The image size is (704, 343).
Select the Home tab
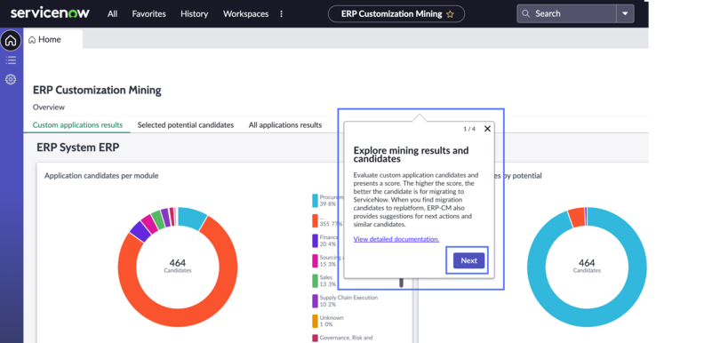pyautogui.click(x=53, y=39)
